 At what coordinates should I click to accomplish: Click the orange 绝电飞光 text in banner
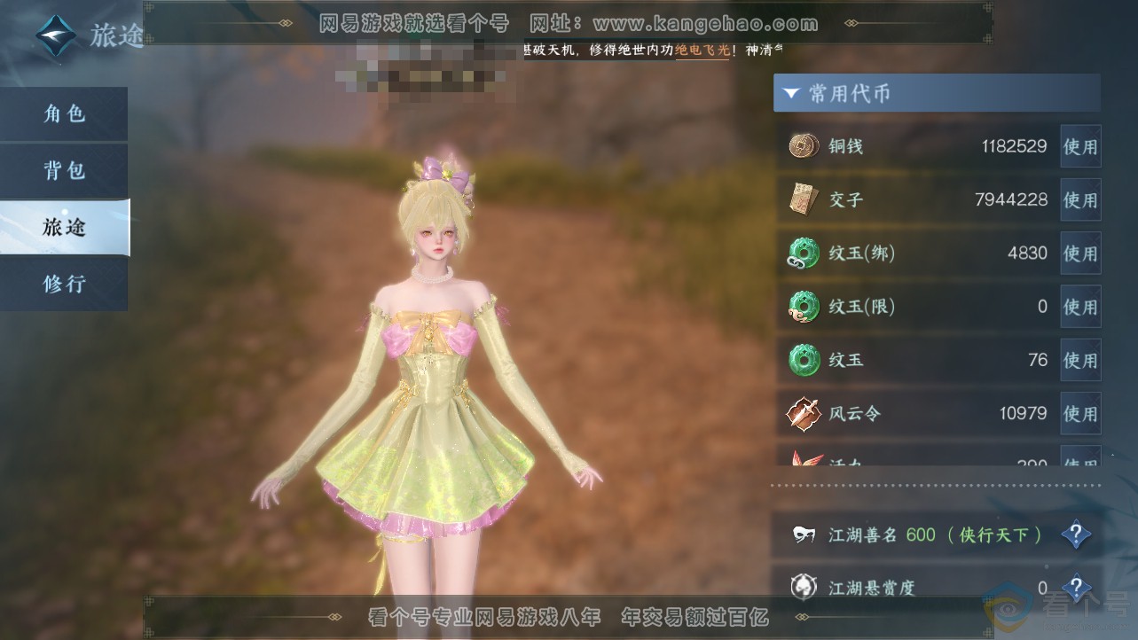coord(702,50)
